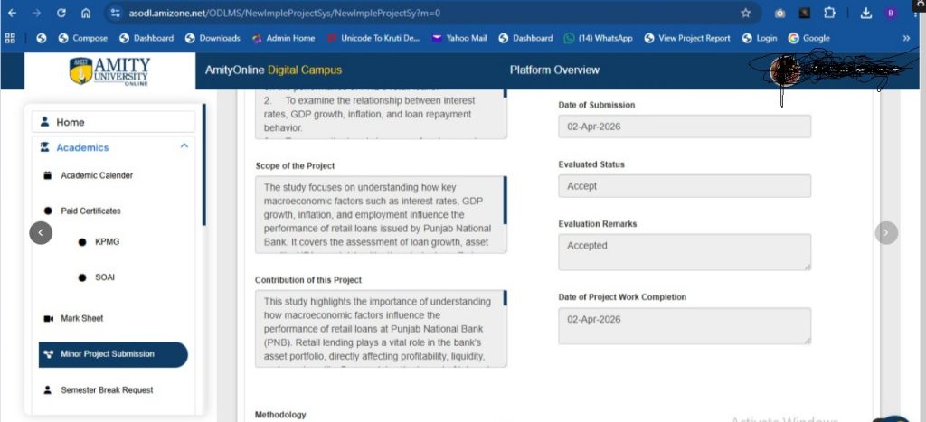Show more bookmarks with the overflow chevron
The height and width of the screenshot is (422, 926).
tap(906, 38)
